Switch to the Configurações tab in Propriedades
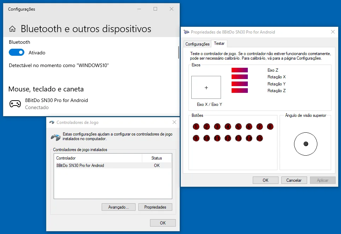Image resolution: width=341 pixels, height=234 pixels. point(197,44)
